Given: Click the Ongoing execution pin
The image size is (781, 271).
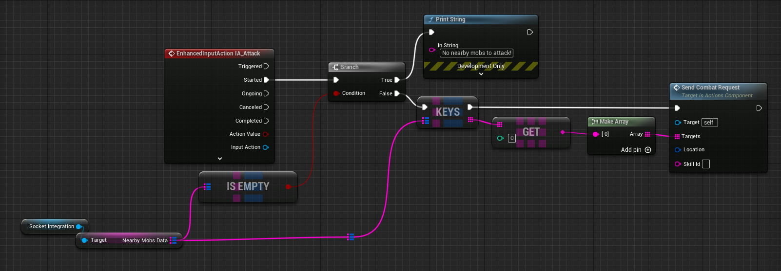Looking at the screenshot, I should pyautogui.click(x=266, y=93).
